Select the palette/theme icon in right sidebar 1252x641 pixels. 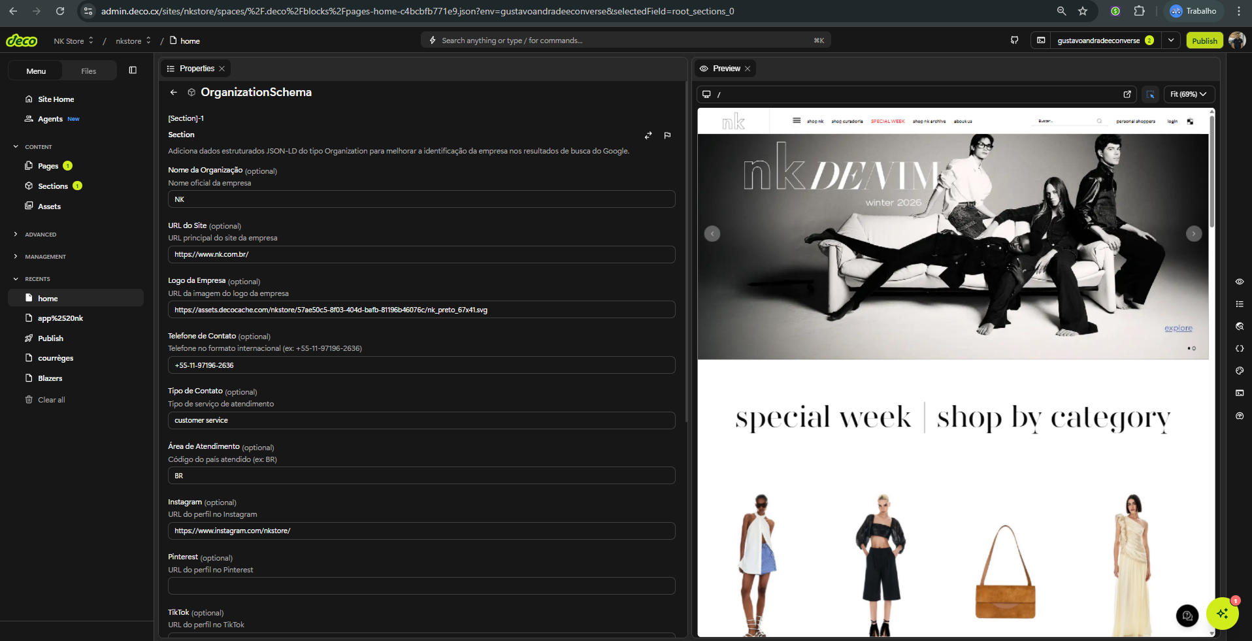1240,370
